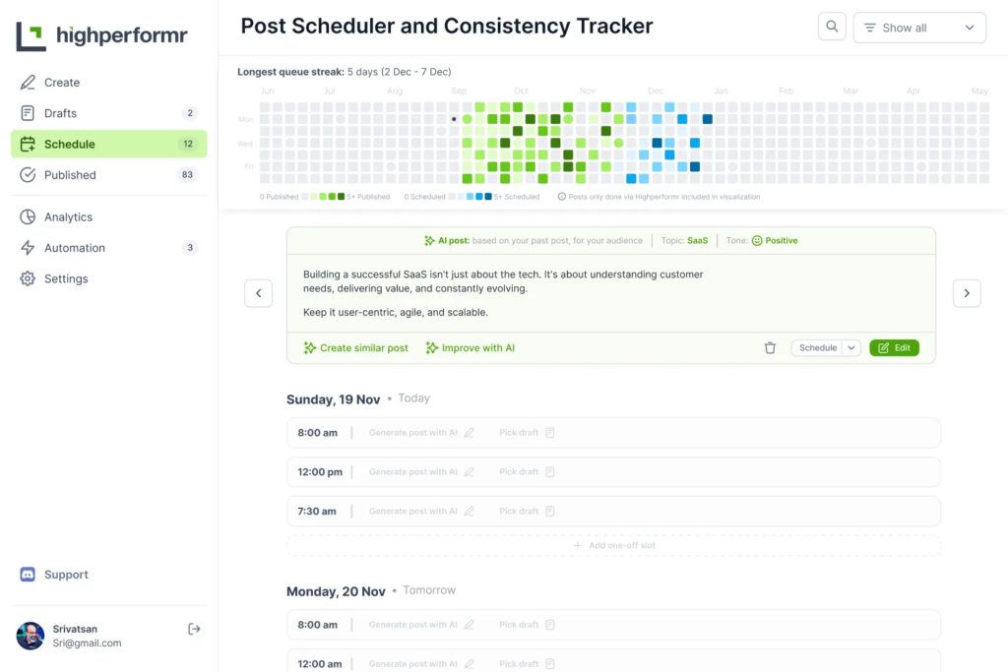
Task: Click the highperformr logo
Action: [x=101, y=37]
